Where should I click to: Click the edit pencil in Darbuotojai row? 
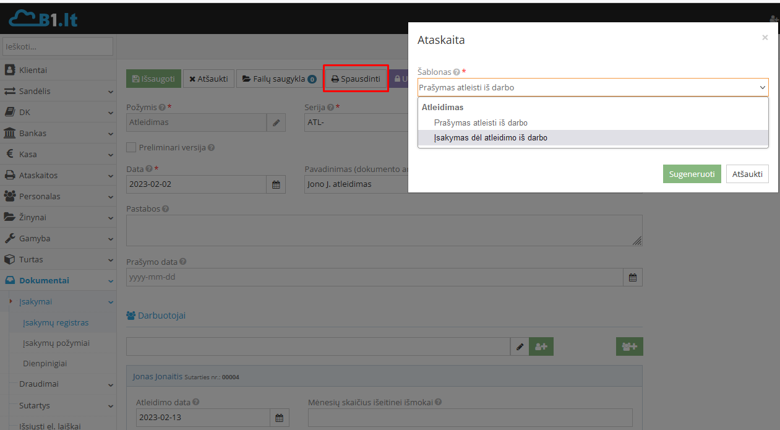(520, 347)
